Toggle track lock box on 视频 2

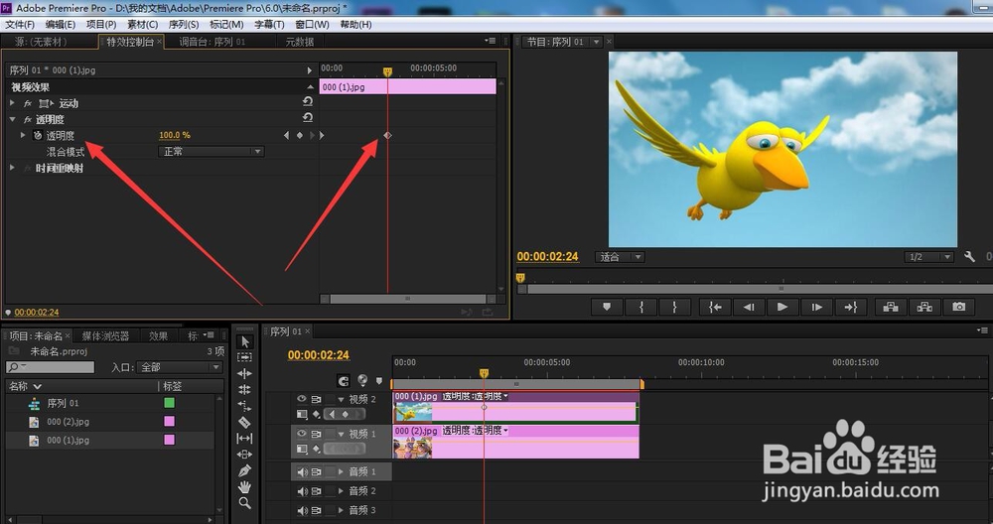[x=330, y=399]
